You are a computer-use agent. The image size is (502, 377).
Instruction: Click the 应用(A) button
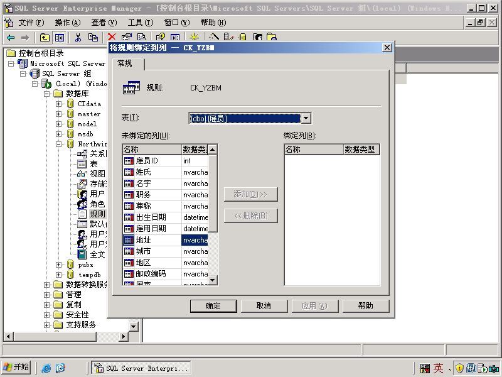pos(315,306)
